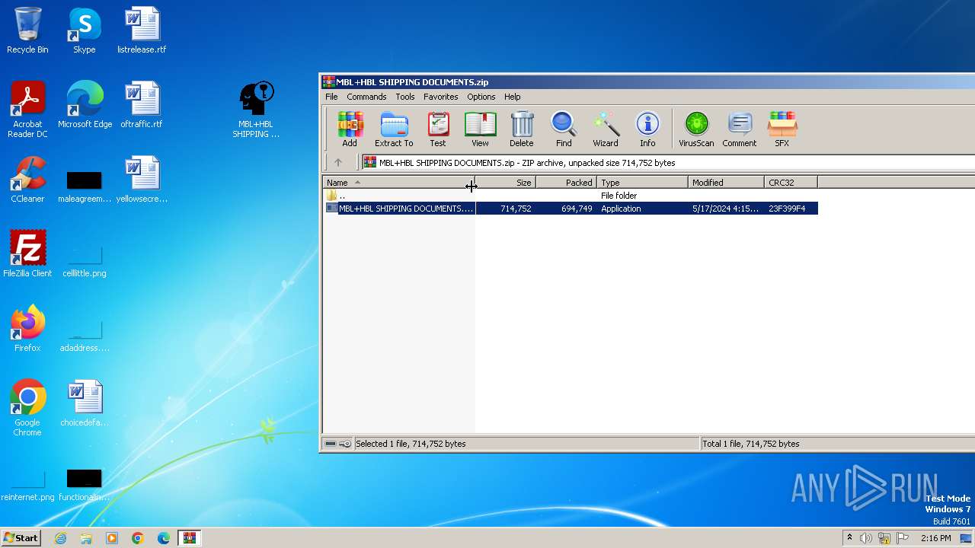Click the Add toolbar icon in WinRAR

pos(350,129)
